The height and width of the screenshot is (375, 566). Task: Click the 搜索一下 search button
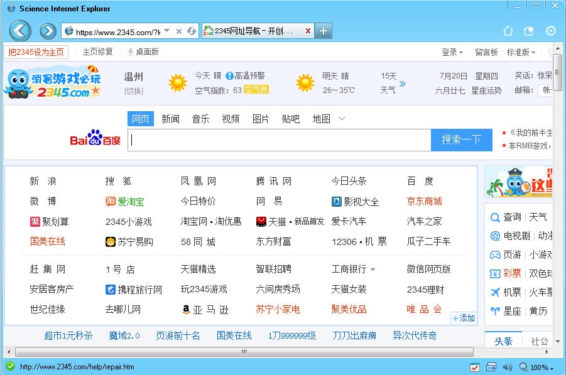click(462, 139)
